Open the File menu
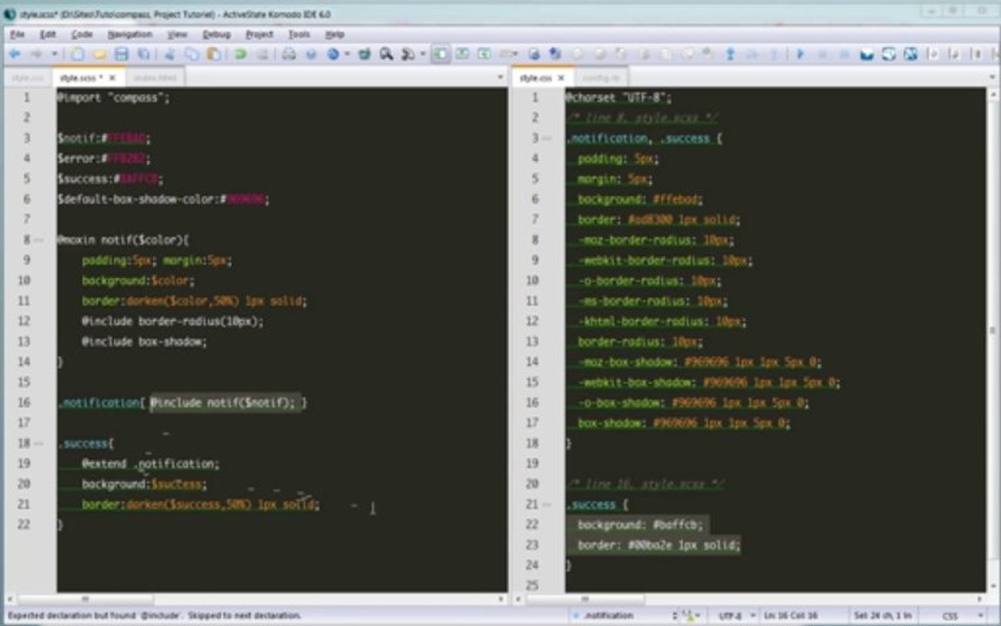Image resolution: width=1001 pixels, height=626 pixels. (x=17, y=35)
